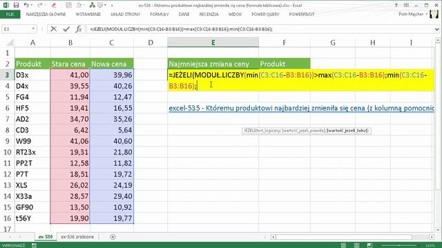
Task: Click the eraser clear icon in quick access toolbar
Action: click(x=54, y=5)
